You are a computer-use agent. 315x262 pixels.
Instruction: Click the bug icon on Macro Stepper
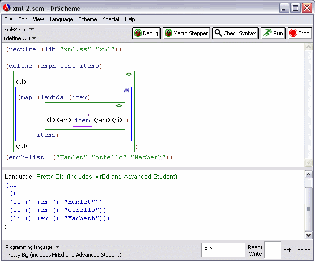click(x=168, y=33)
